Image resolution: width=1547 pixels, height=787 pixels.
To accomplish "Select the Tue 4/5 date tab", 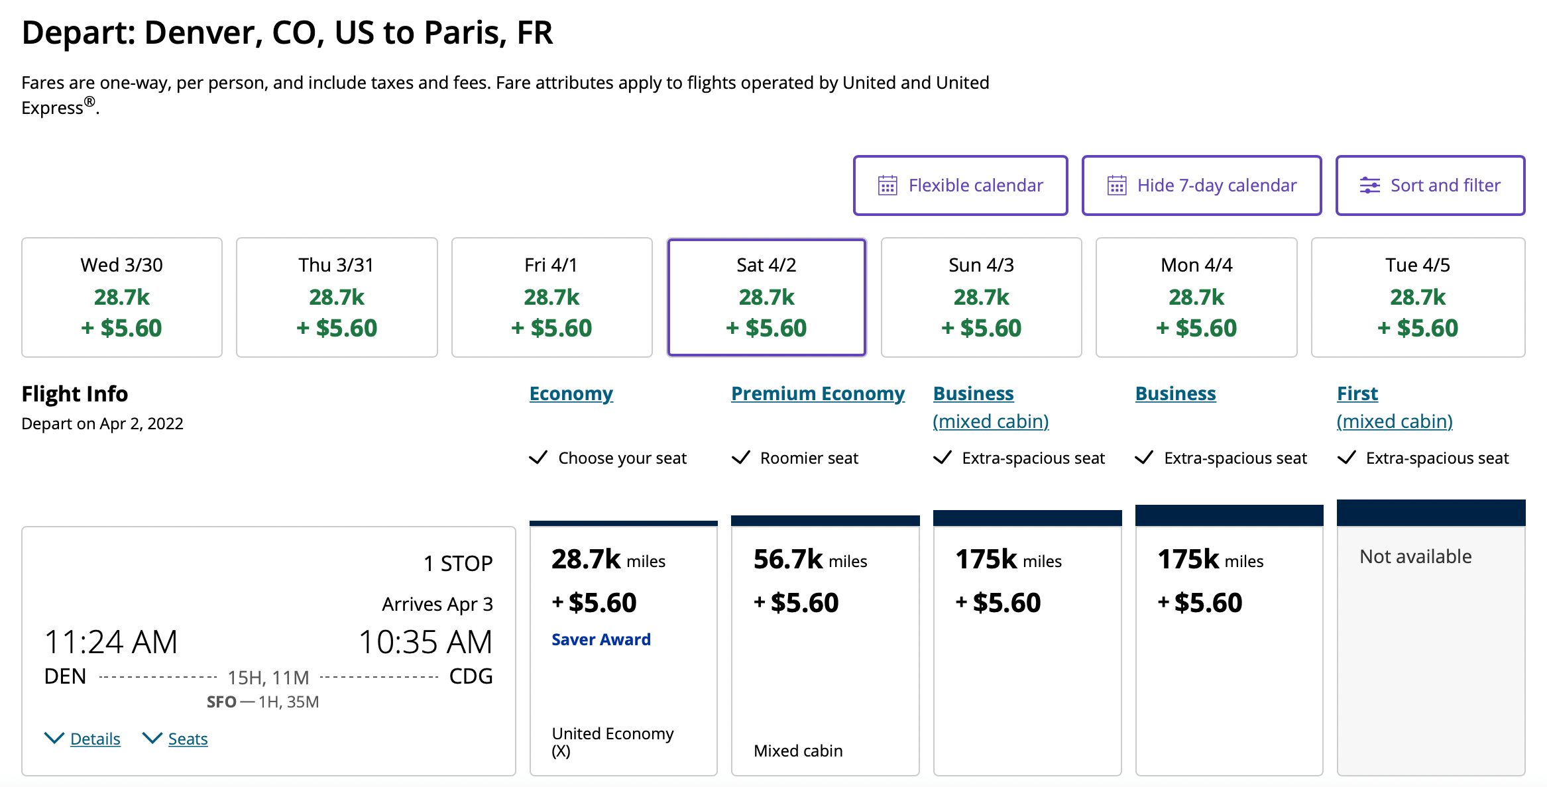I will [x=1418, y=297].
